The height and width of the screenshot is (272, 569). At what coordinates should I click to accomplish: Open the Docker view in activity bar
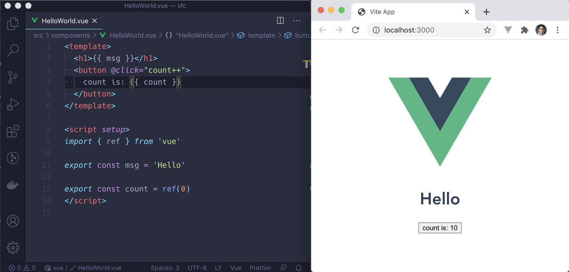click(x=13, y=185)
